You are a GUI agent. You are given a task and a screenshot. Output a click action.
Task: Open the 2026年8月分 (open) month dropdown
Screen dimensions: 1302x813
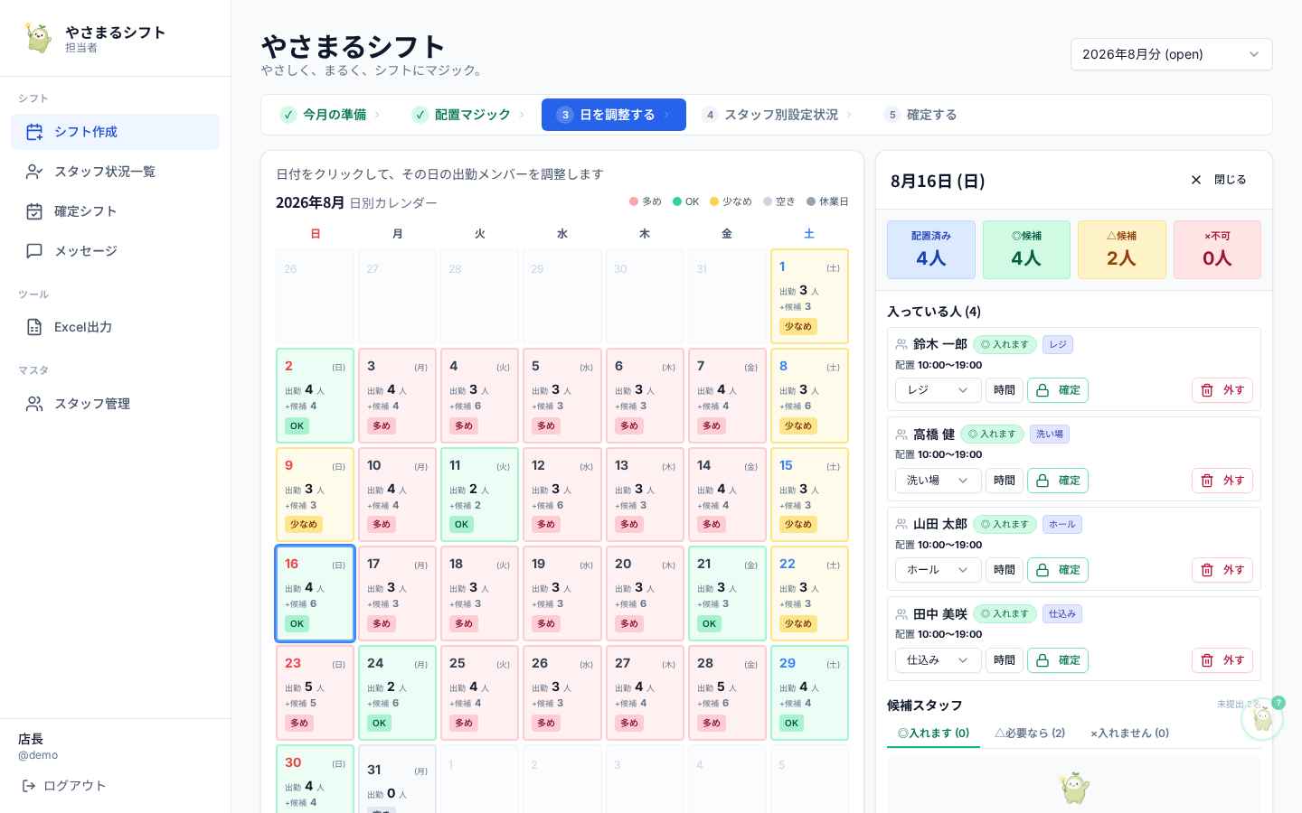point(1172,54)
